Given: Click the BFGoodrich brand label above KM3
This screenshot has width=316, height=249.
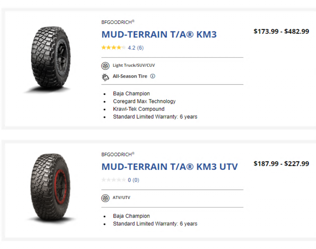Looking at the screenshot, I should pyautogui.click(x=118, y=22).
